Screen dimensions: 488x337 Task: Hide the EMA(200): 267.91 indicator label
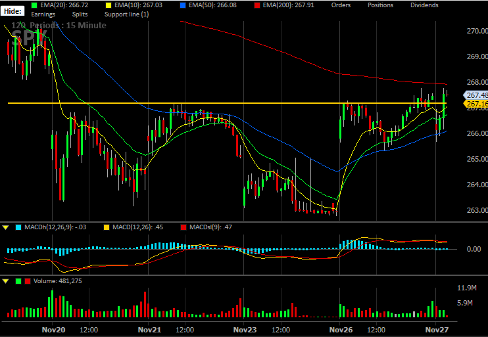click(x=289, y=5)
